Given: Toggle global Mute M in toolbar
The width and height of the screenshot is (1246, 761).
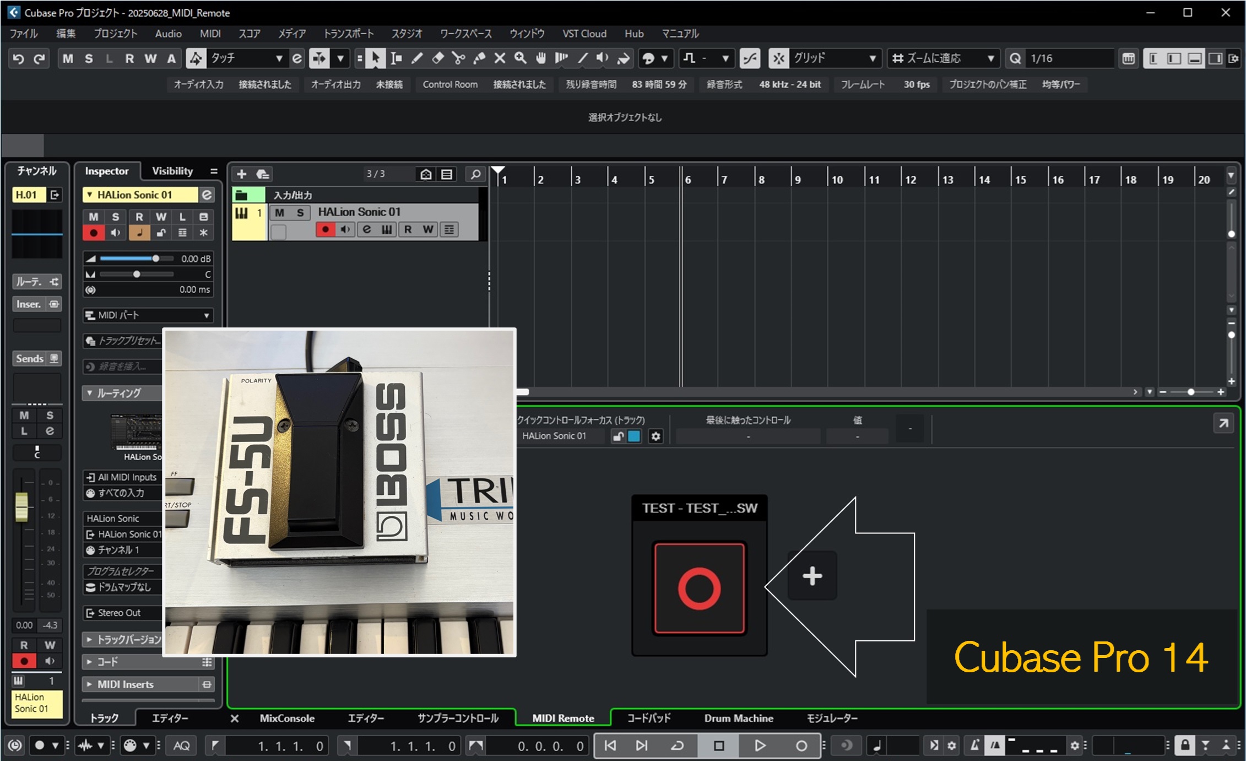Looking at the screenshot, I should pyautogui.click(x=68, y=58).
